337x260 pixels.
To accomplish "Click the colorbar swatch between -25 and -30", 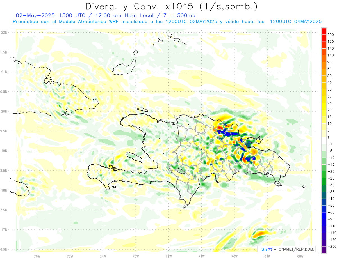I will (324, 181).
